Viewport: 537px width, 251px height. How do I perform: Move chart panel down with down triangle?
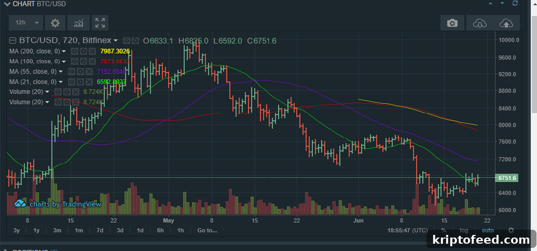(x=503, y=4)
